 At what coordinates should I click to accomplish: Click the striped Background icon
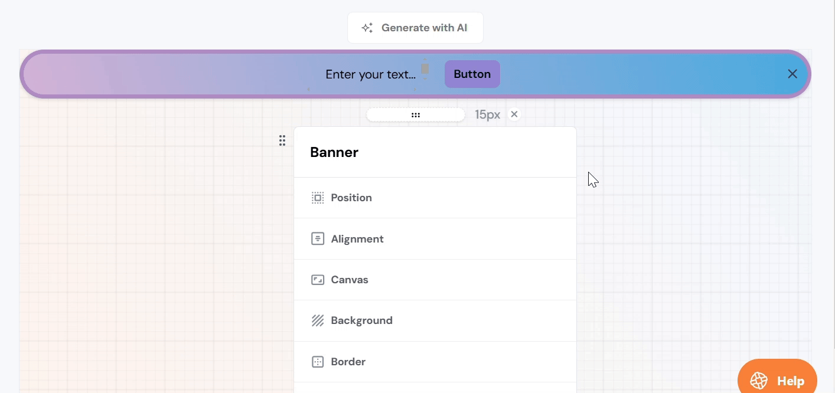(318, 320)
